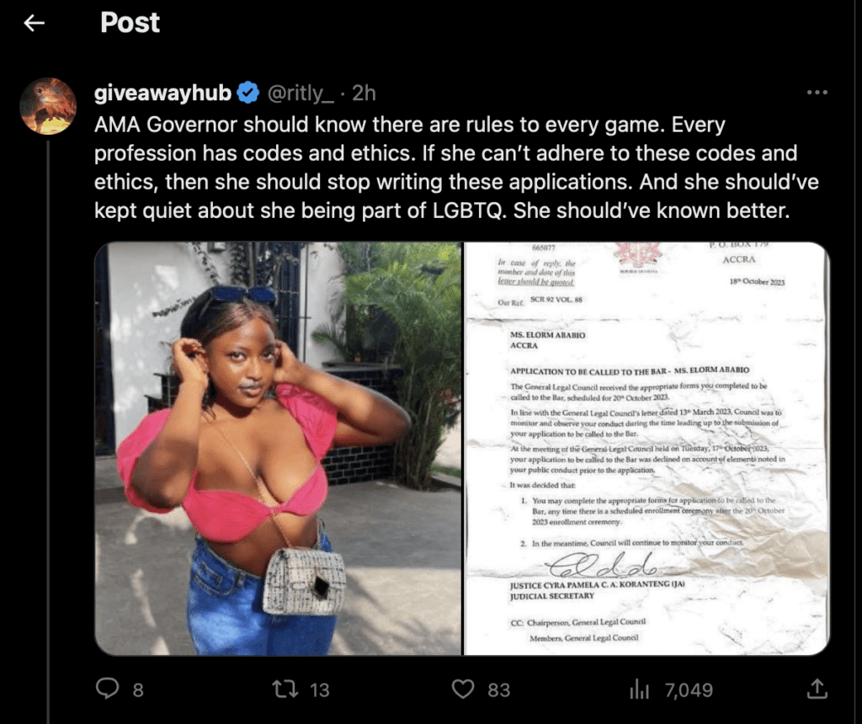Screen dimensions: 862x724
Task: Click the 83 likes count
Action: click(x=498, y=690)
